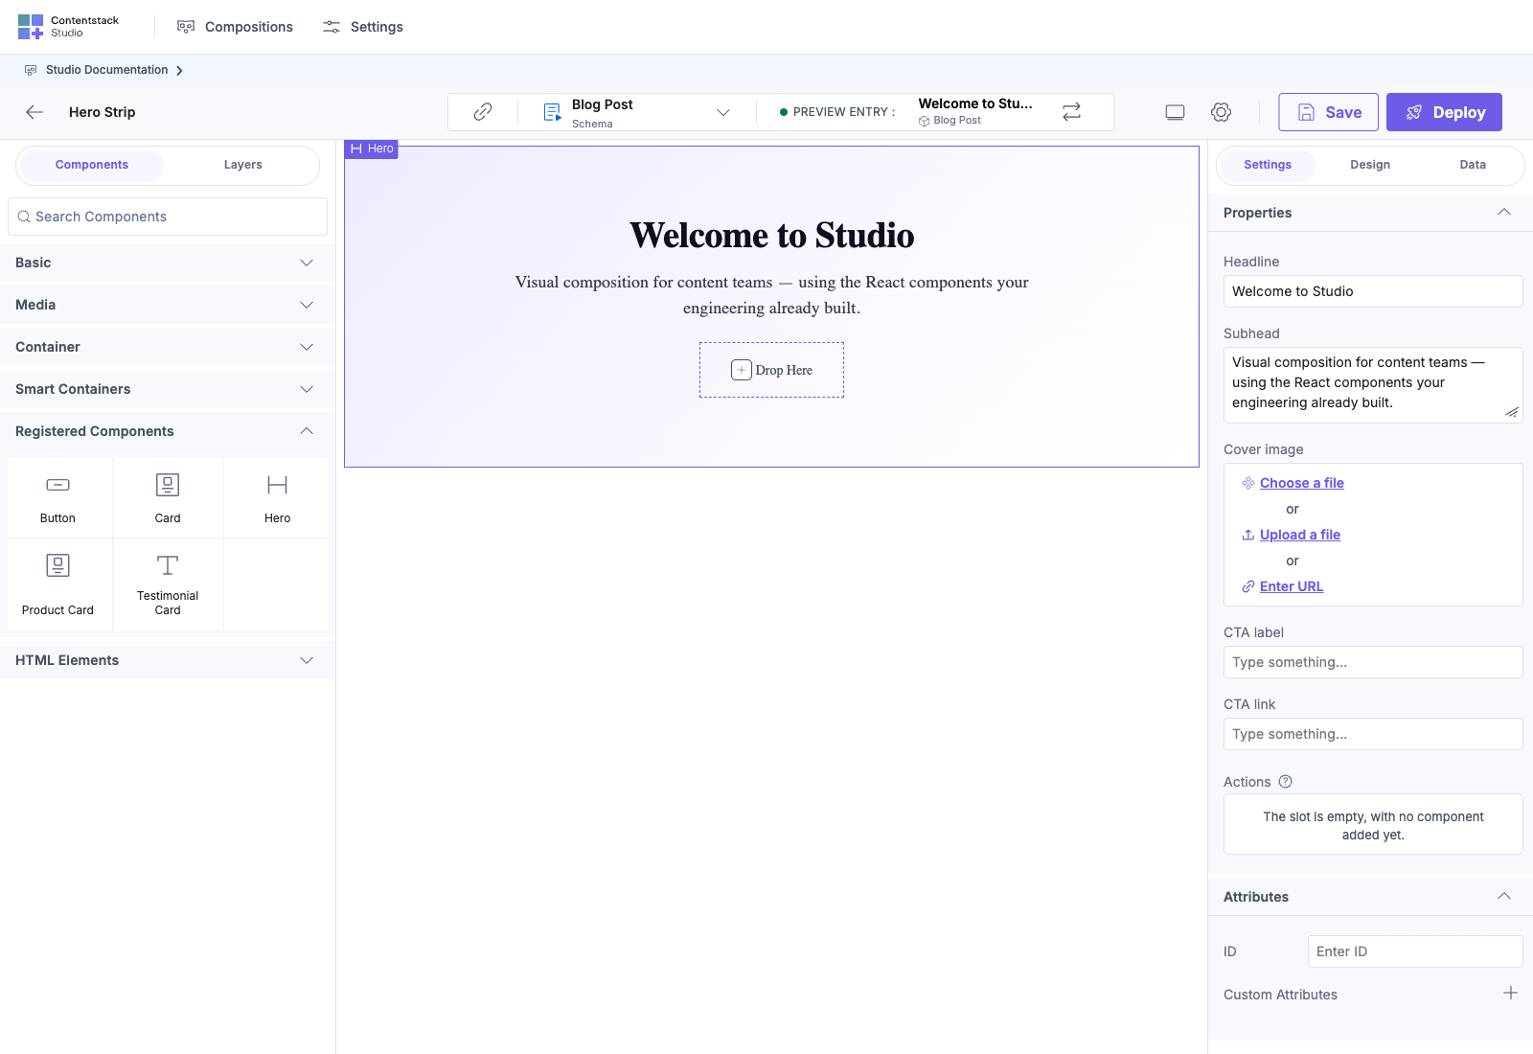Swap the preview entry with arrows icon
This screenshot has height=1054, width=1533.
pyautogui.click(x=1071, y=112)
